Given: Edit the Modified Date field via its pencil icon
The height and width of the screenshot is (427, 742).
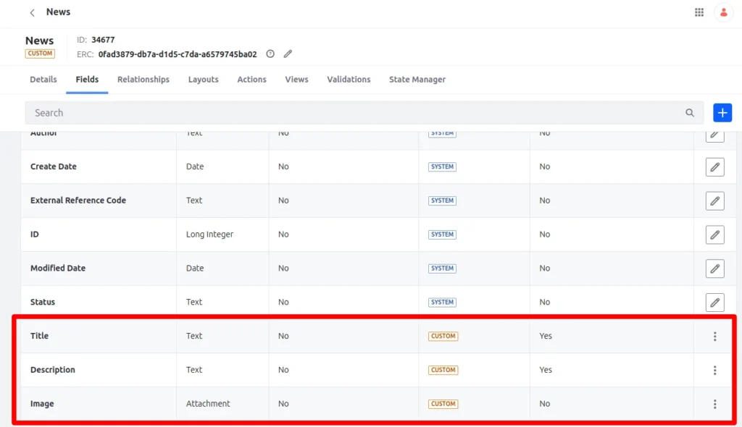Looking at the screenshot, I should 714,268.
